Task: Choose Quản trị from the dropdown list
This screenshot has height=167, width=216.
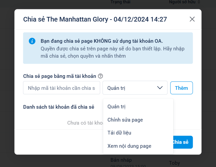Action: (116, 106)
